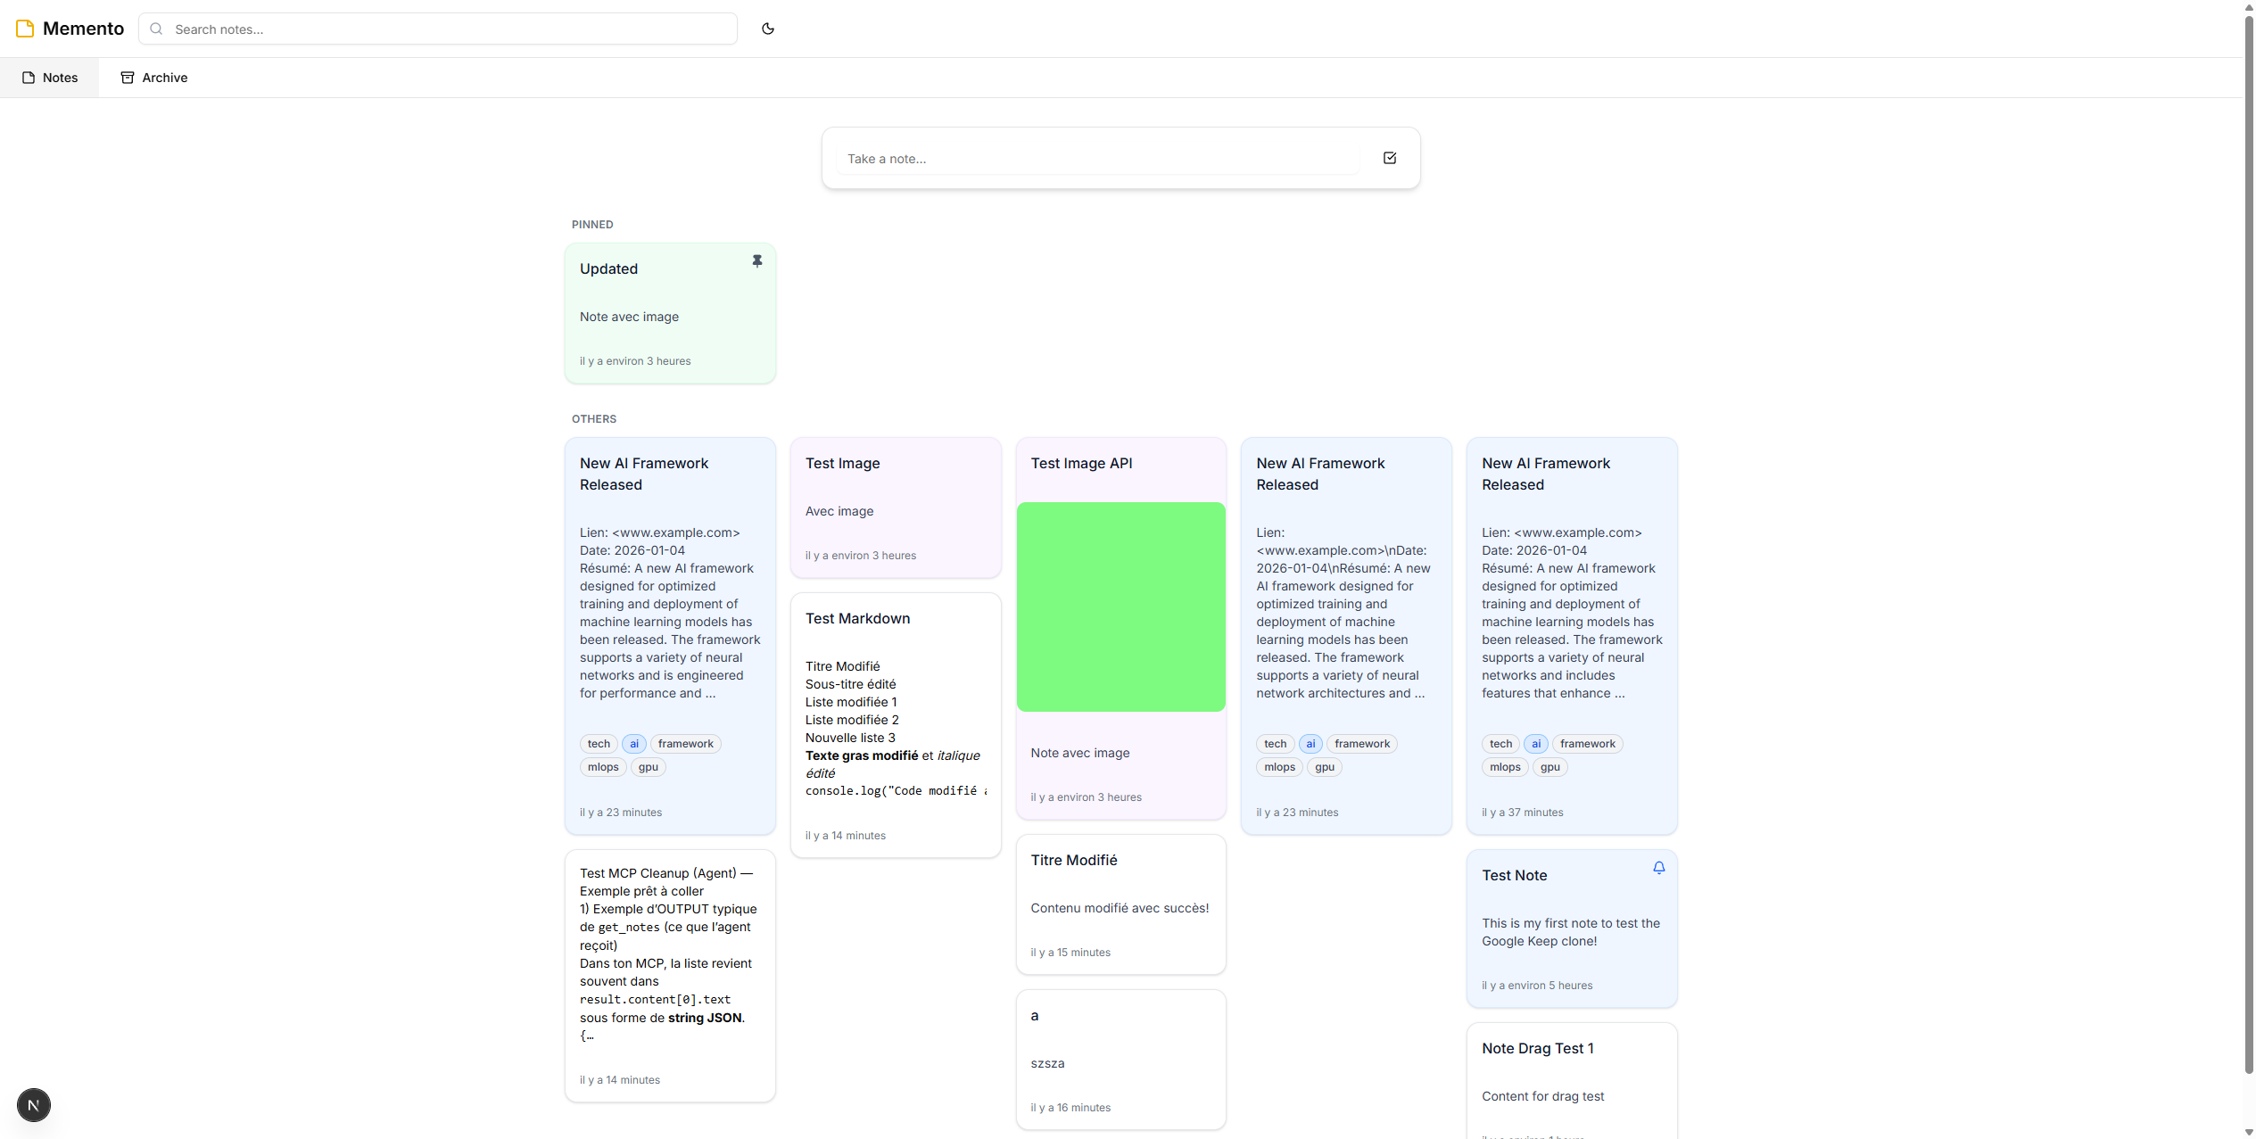Click the ai tag in first note
The height and width of the screenshot is (1139, 2256).
pyautogui.click(x=633, y=744)
